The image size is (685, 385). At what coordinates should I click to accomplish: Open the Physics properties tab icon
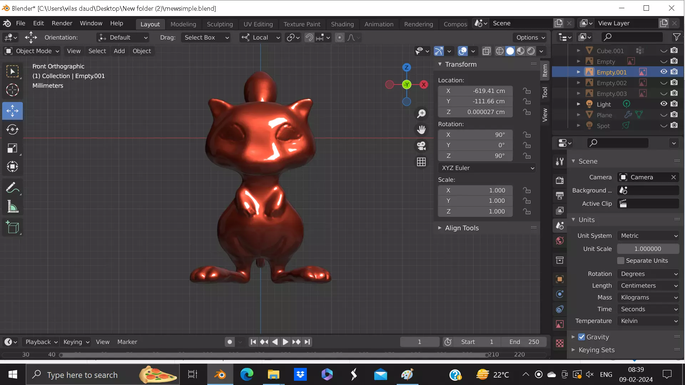click(x=560, y=294)
